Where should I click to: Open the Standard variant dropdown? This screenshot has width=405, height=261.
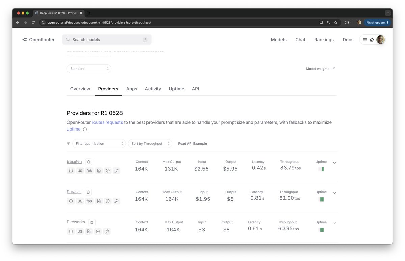click(x=89, y=69)
